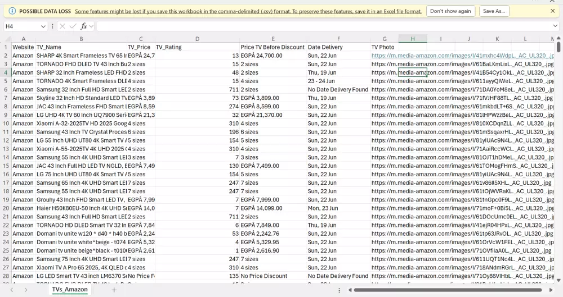Dismiss the Possible Data Loss notification bar

[x=553, y=11]
